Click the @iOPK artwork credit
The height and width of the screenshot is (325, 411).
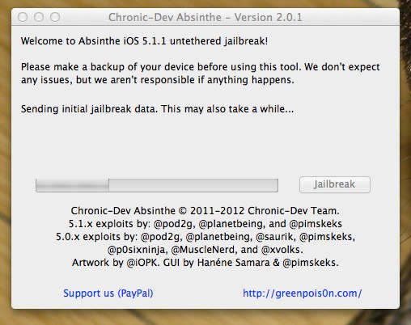coord(142,263)
